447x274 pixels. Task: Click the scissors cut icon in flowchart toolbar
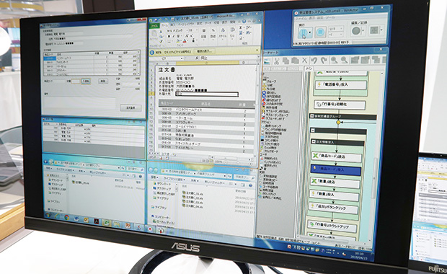coord(277,61)
